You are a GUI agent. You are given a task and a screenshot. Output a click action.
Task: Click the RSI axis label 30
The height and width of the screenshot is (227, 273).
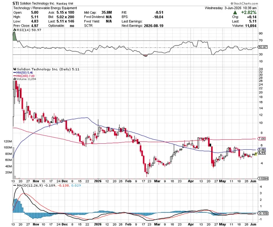point(261,54)
